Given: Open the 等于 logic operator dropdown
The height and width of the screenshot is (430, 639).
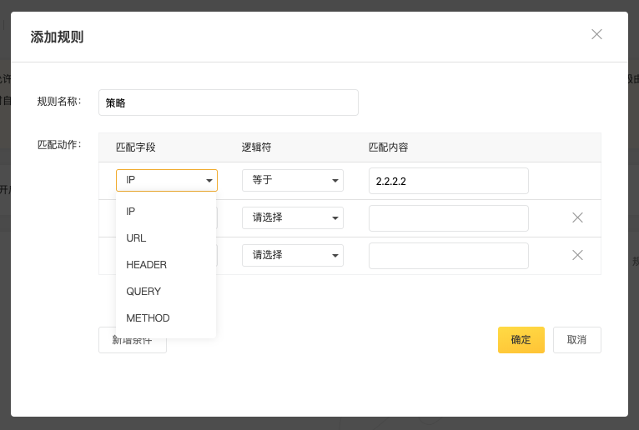Looking at the screenshot, I should click(292, 180).
